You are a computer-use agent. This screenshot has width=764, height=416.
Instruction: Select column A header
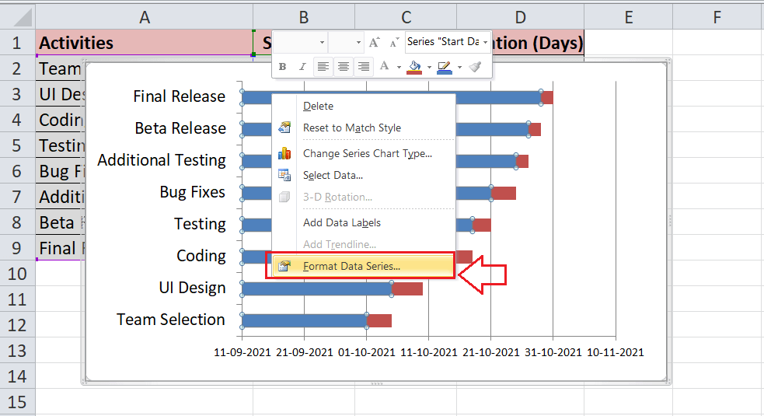[145, 18]
